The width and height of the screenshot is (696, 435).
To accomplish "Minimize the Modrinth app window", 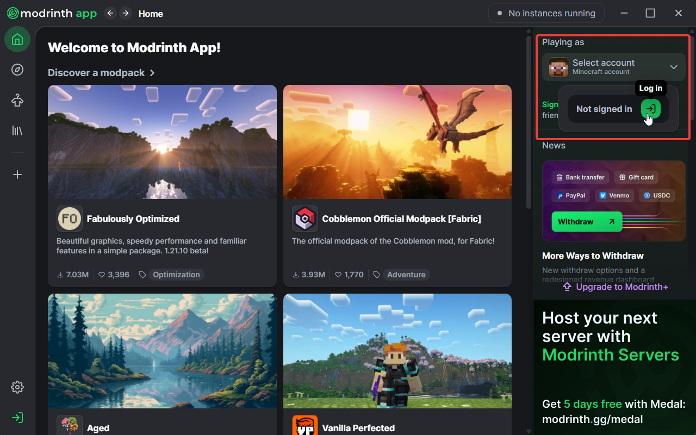I will tap(624, 13).
